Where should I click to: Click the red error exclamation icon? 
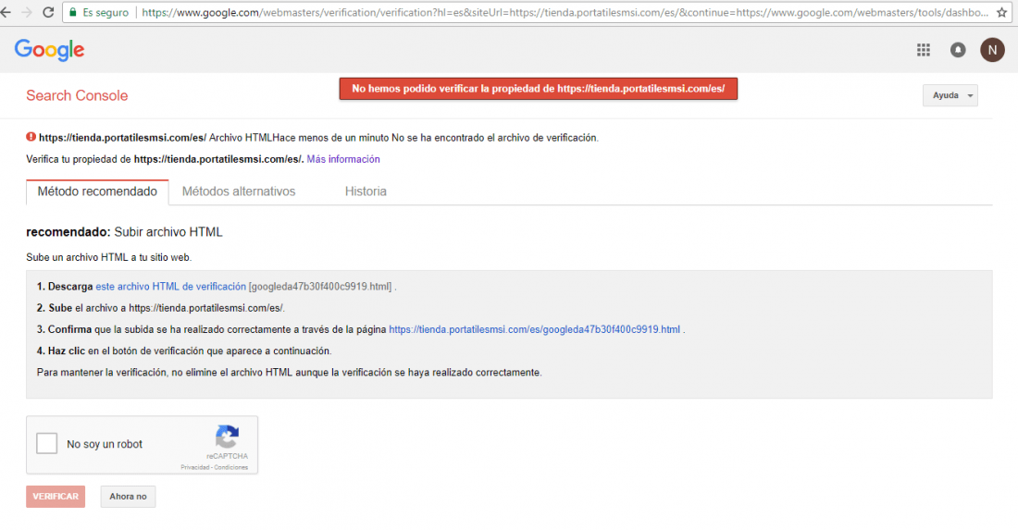click(x=31, y=137)
